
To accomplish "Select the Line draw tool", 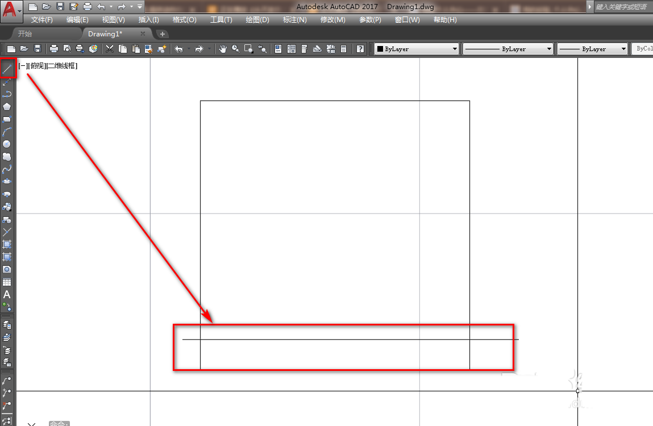I will click(x=7, y=69).
